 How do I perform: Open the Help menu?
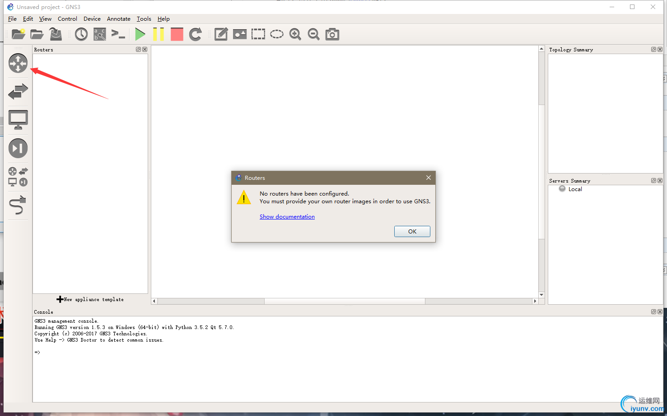(163, 19)
